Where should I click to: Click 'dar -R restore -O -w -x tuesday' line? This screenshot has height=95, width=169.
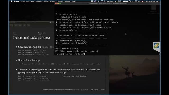point(33,78)
